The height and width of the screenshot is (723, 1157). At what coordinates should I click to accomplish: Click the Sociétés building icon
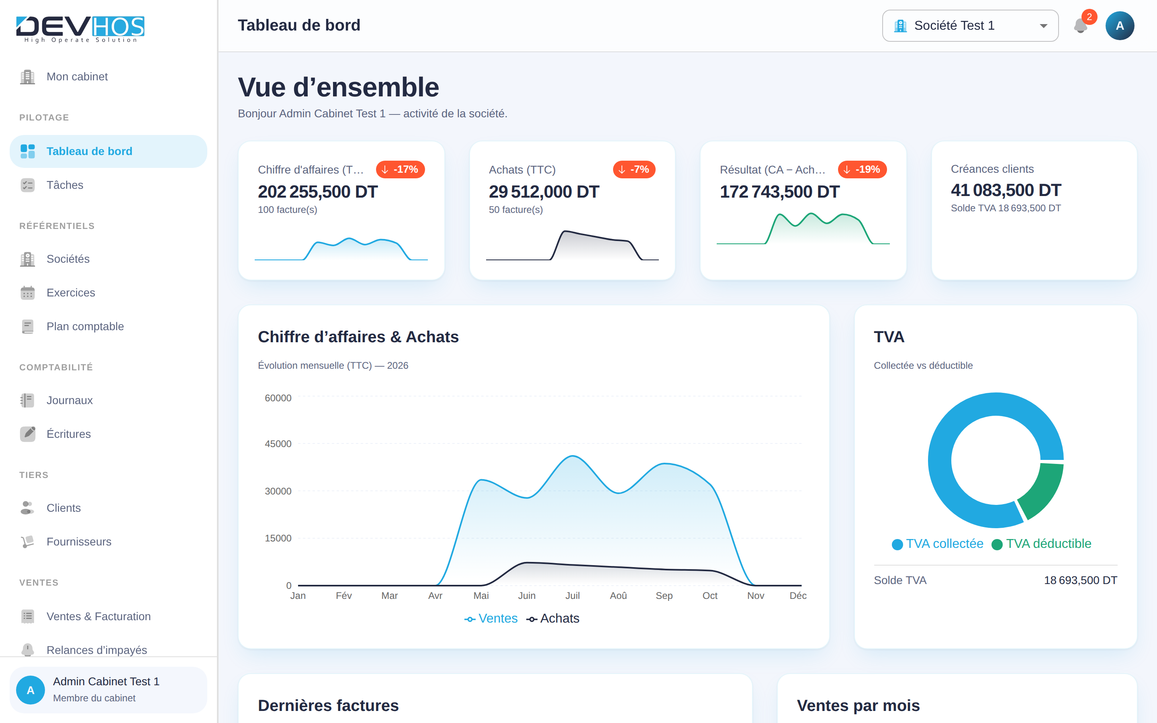(x=28, y=259)
